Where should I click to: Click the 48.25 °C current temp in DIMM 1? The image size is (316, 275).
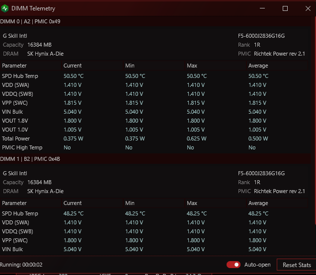(74, 213)
